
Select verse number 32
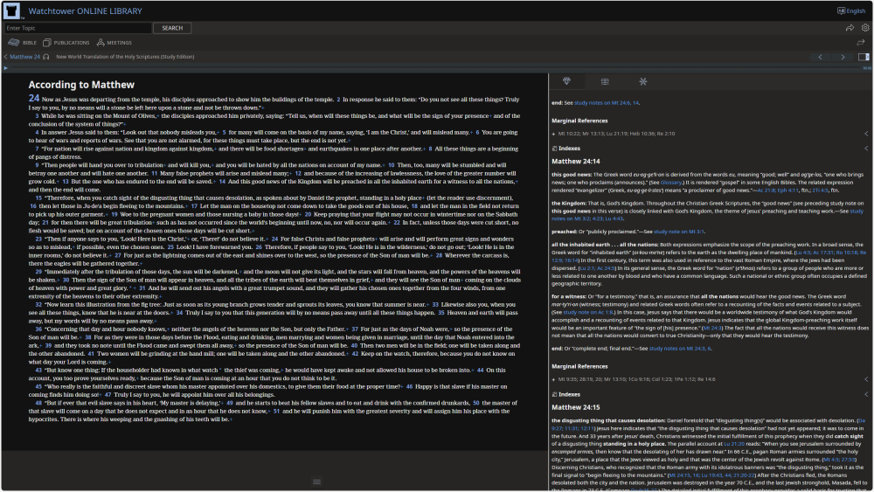(38, 305)
